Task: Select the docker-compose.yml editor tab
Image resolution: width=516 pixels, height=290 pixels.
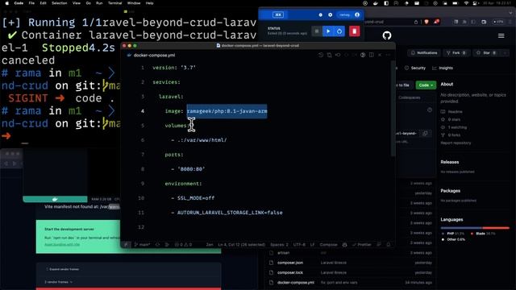Action: (x=151, y=56)
